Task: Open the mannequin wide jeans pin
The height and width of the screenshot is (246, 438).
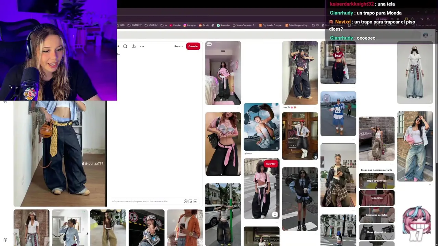Action: tap(415, 72)
